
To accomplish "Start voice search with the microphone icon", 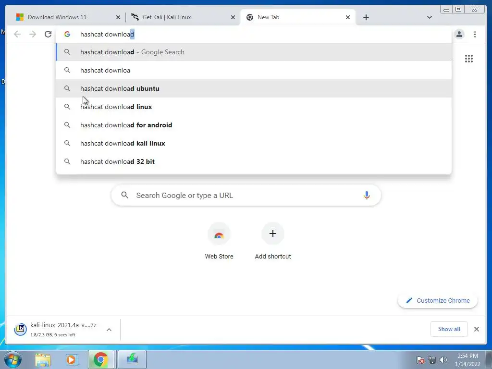I will [x=367, y=195].
